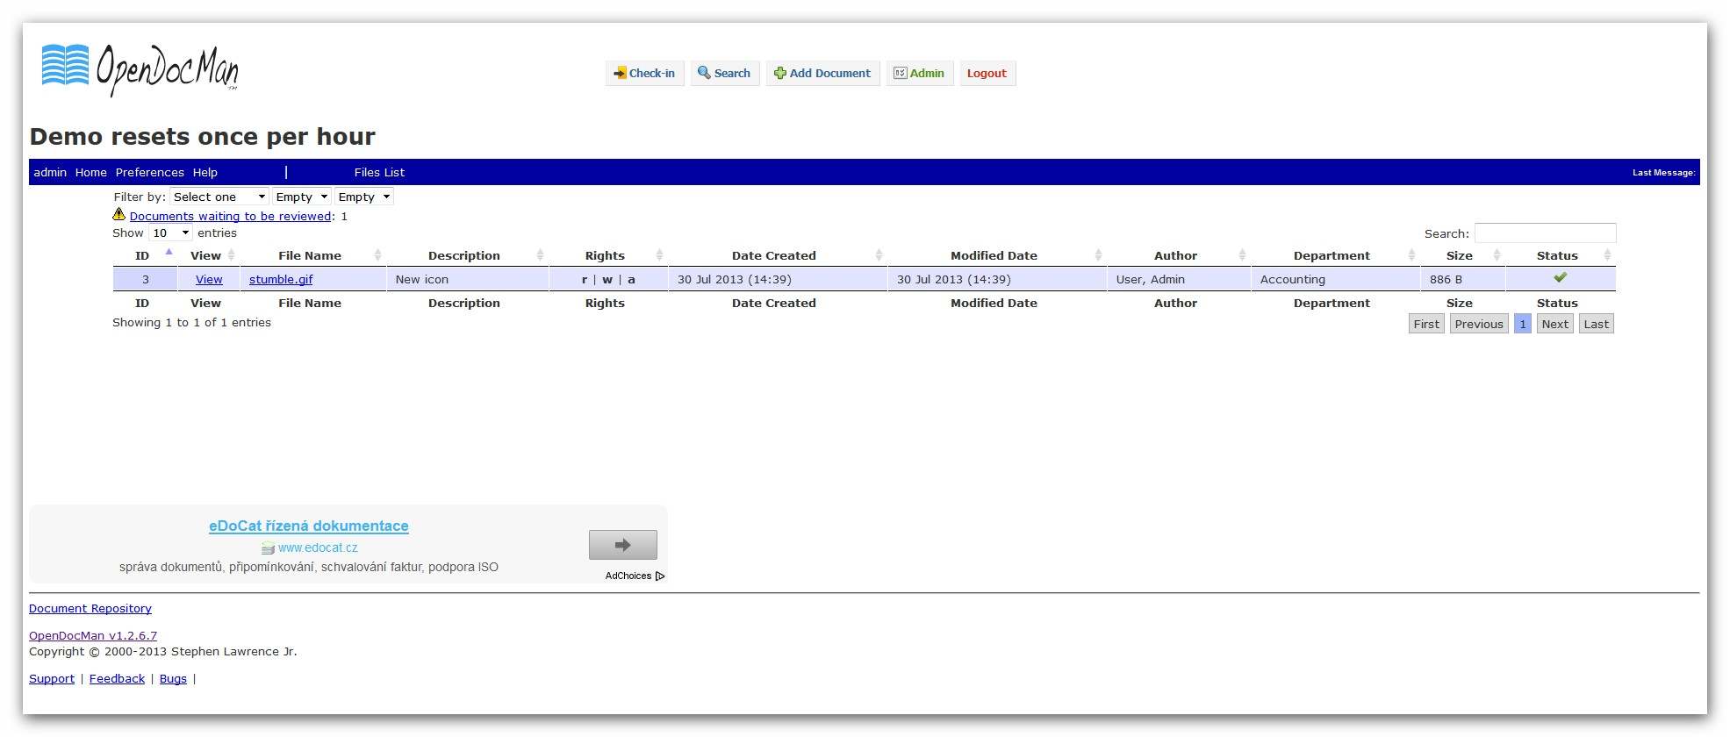Click the ID cell showing 3
Image resolution: width=1730 pixels, height=737 pixels.
click(x=145, y=279)
